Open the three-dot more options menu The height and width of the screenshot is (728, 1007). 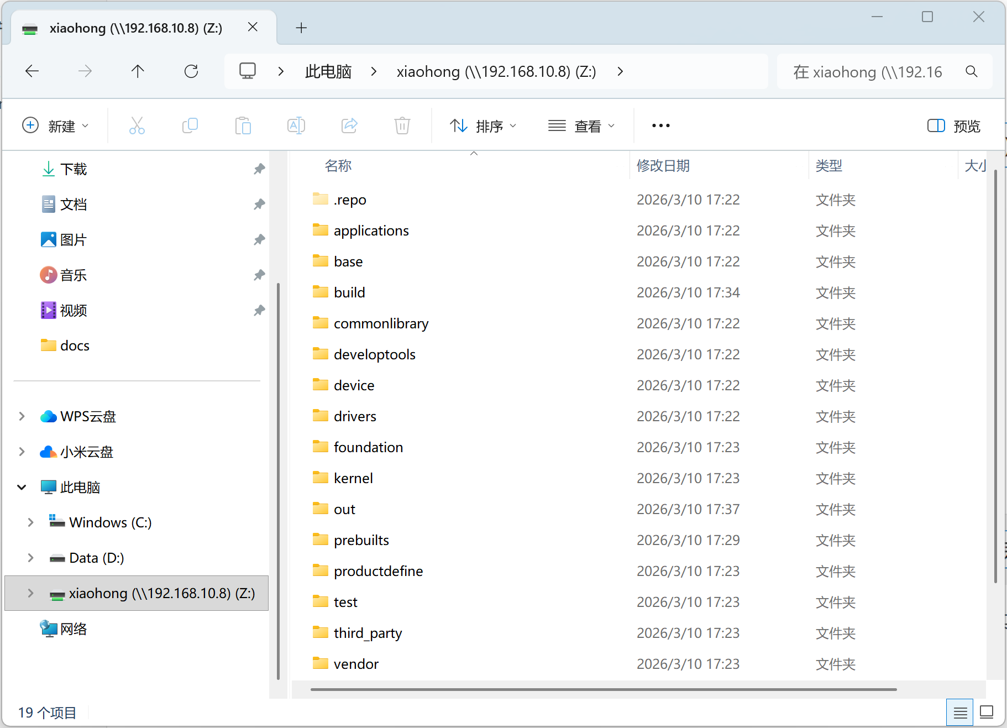pyautogui.click(x=661, y=125)
